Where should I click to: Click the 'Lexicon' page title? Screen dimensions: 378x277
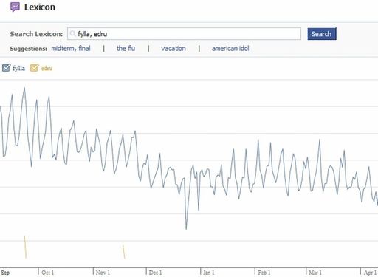tap(40, 7)
